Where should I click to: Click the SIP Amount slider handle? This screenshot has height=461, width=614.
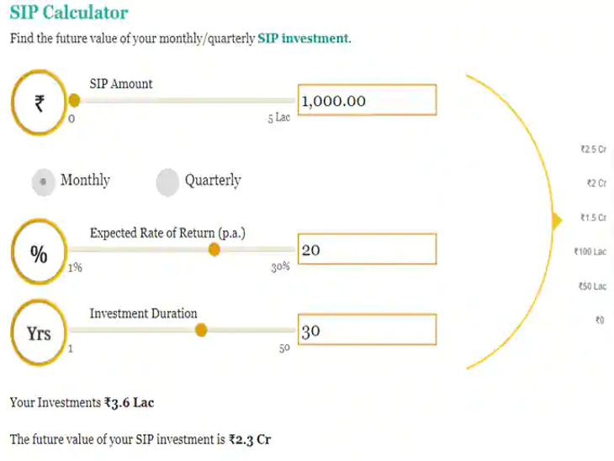click(74, 101)
